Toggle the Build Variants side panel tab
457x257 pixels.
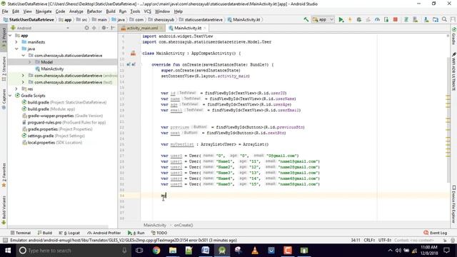tap(4, 210)
